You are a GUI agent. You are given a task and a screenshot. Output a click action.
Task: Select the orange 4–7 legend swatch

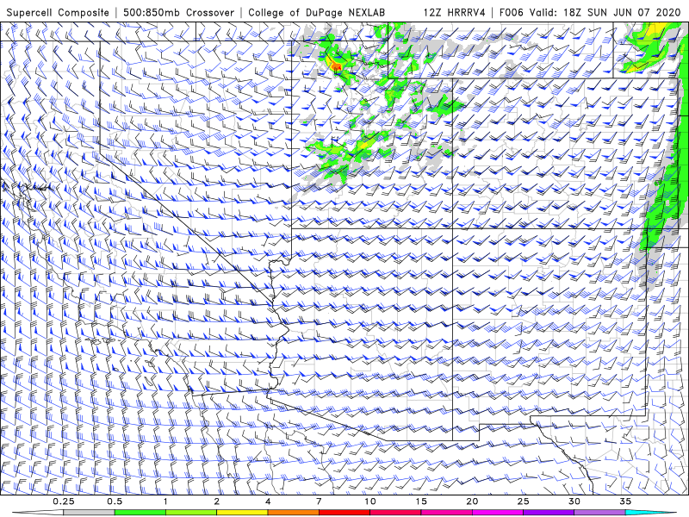pyautogui.click(x=293, y=513)
